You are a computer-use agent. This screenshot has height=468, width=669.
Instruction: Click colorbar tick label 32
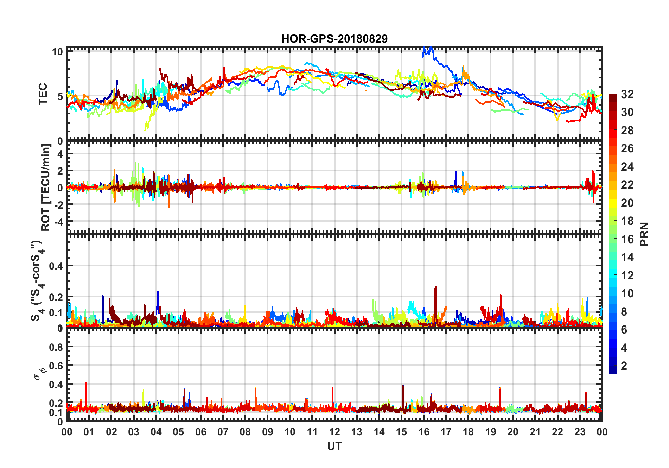[627, 94]
